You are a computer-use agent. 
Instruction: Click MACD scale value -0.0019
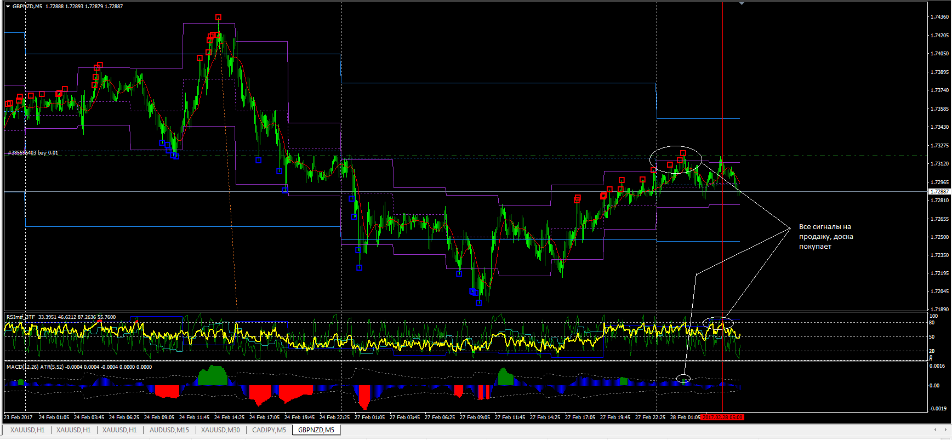[x=938, y=408]
